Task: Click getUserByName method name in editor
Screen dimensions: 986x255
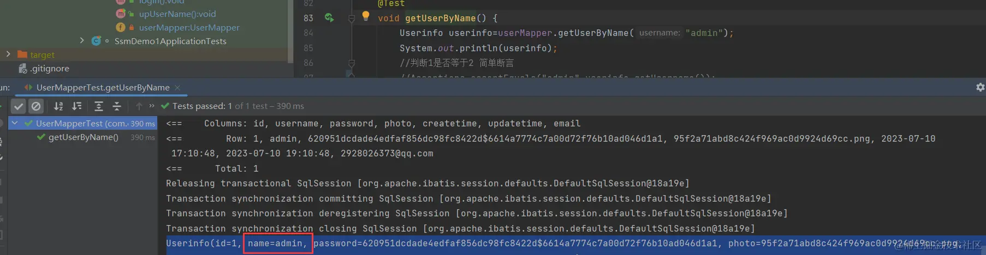Action: coord(440,19)
